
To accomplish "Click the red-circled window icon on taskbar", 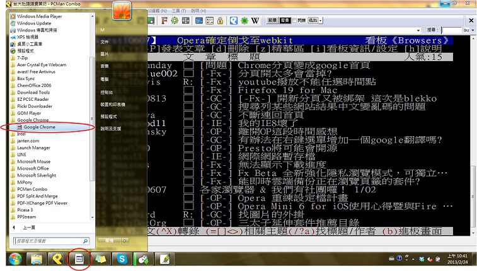I will [x=79, y=259].
